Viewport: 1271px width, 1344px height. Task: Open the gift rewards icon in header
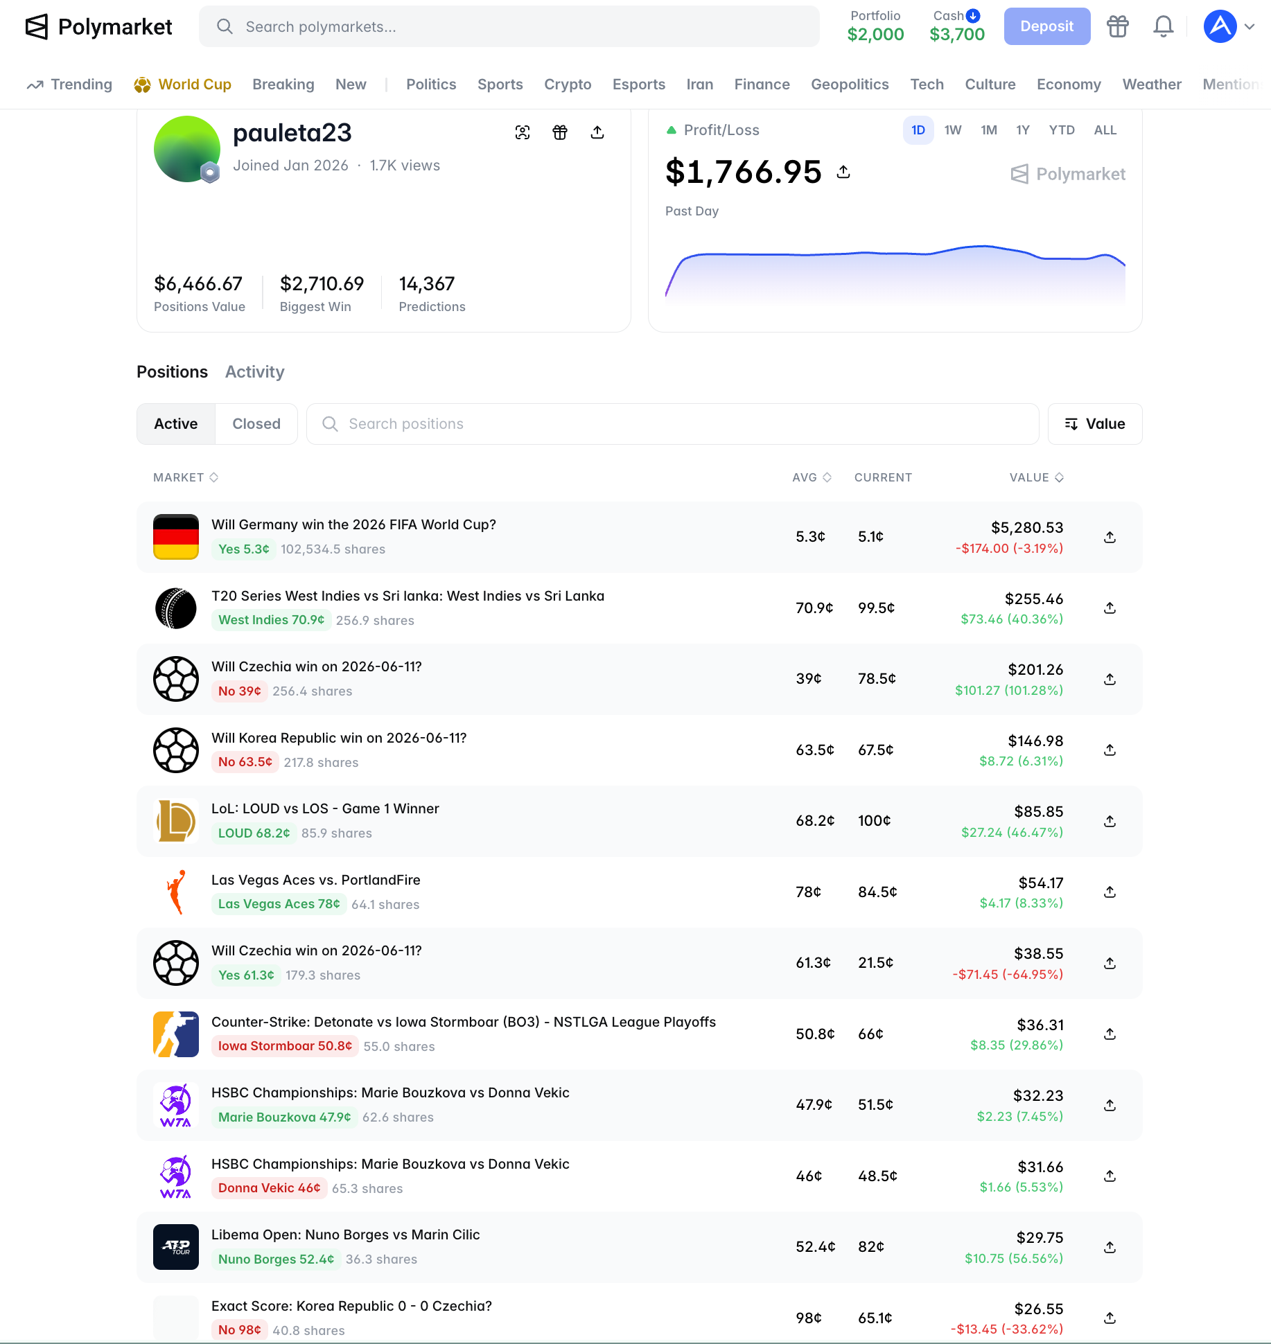(1117, 26)
